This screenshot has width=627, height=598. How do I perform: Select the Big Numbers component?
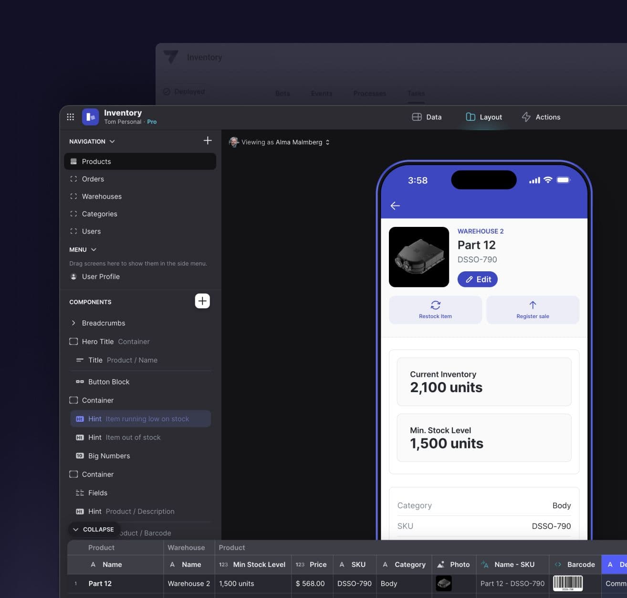pyautogui.click(x=140, y=456)
